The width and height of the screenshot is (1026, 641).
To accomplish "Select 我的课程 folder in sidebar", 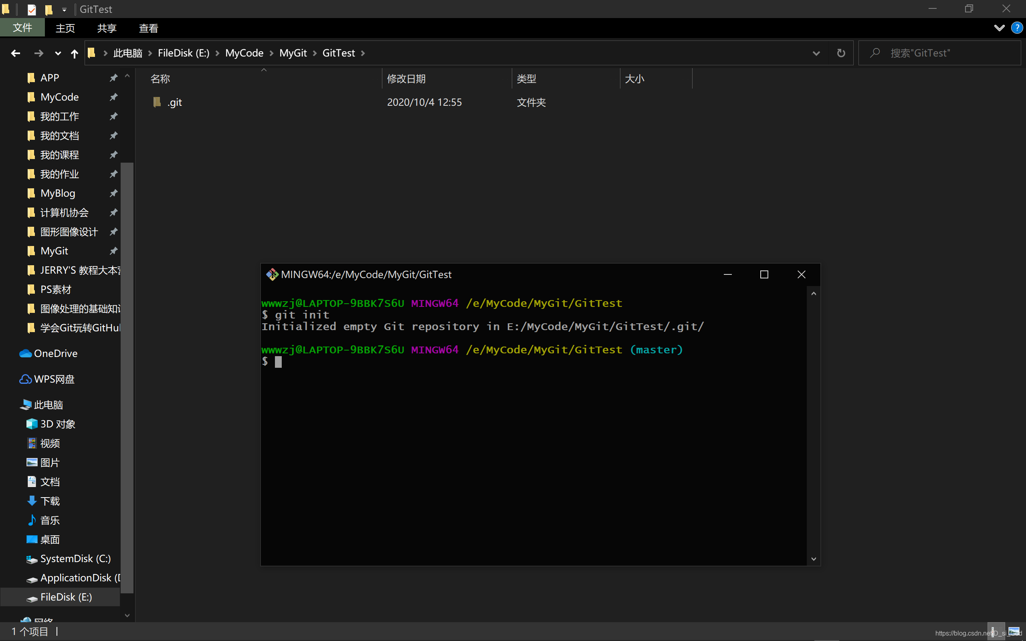I will click(x=59, y=155).
